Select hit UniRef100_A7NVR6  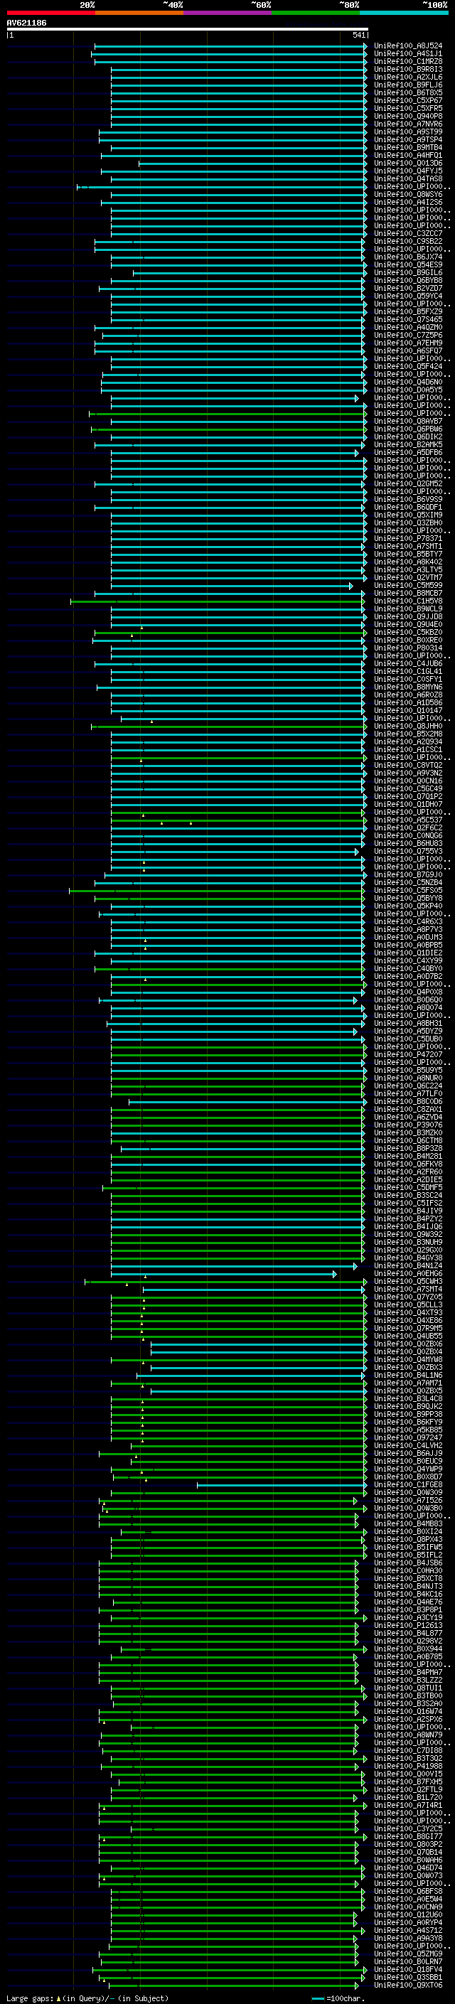(408, 124)
